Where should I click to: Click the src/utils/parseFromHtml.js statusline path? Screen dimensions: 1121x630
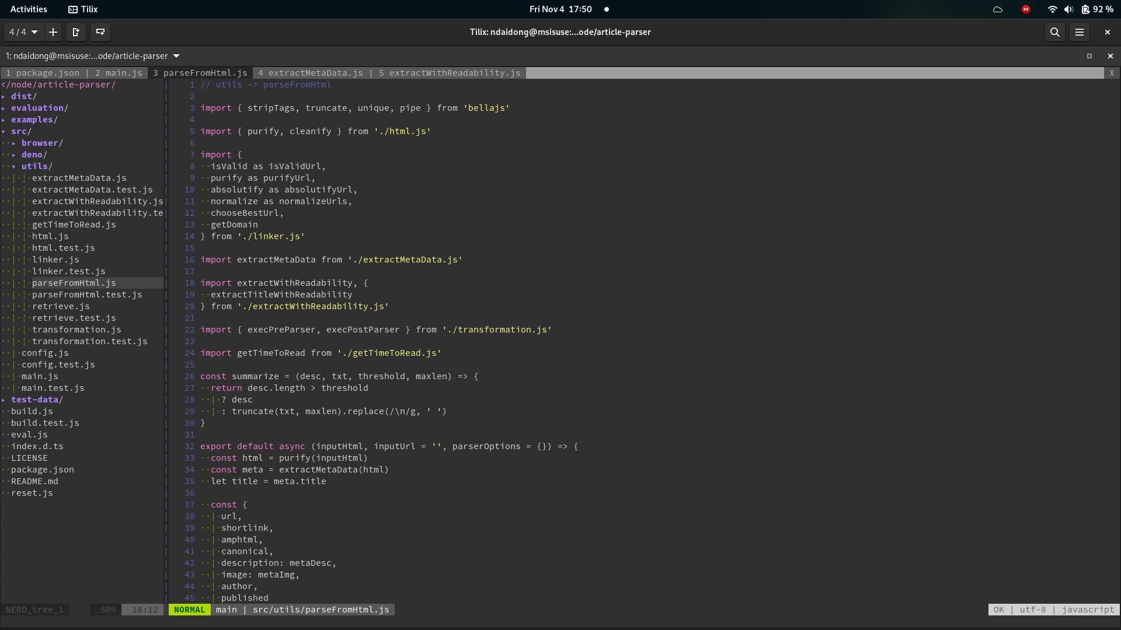click(x=321, y=610)
